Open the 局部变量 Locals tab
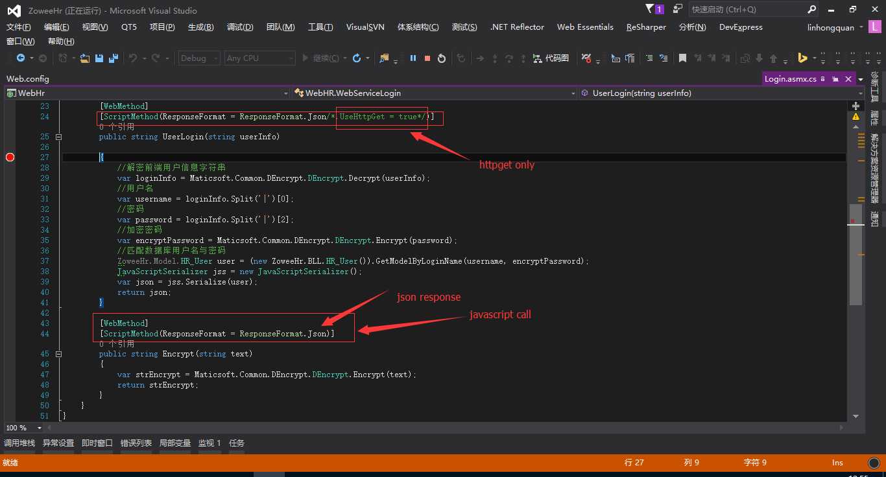886x477 pixels. [x=175, y=443]
